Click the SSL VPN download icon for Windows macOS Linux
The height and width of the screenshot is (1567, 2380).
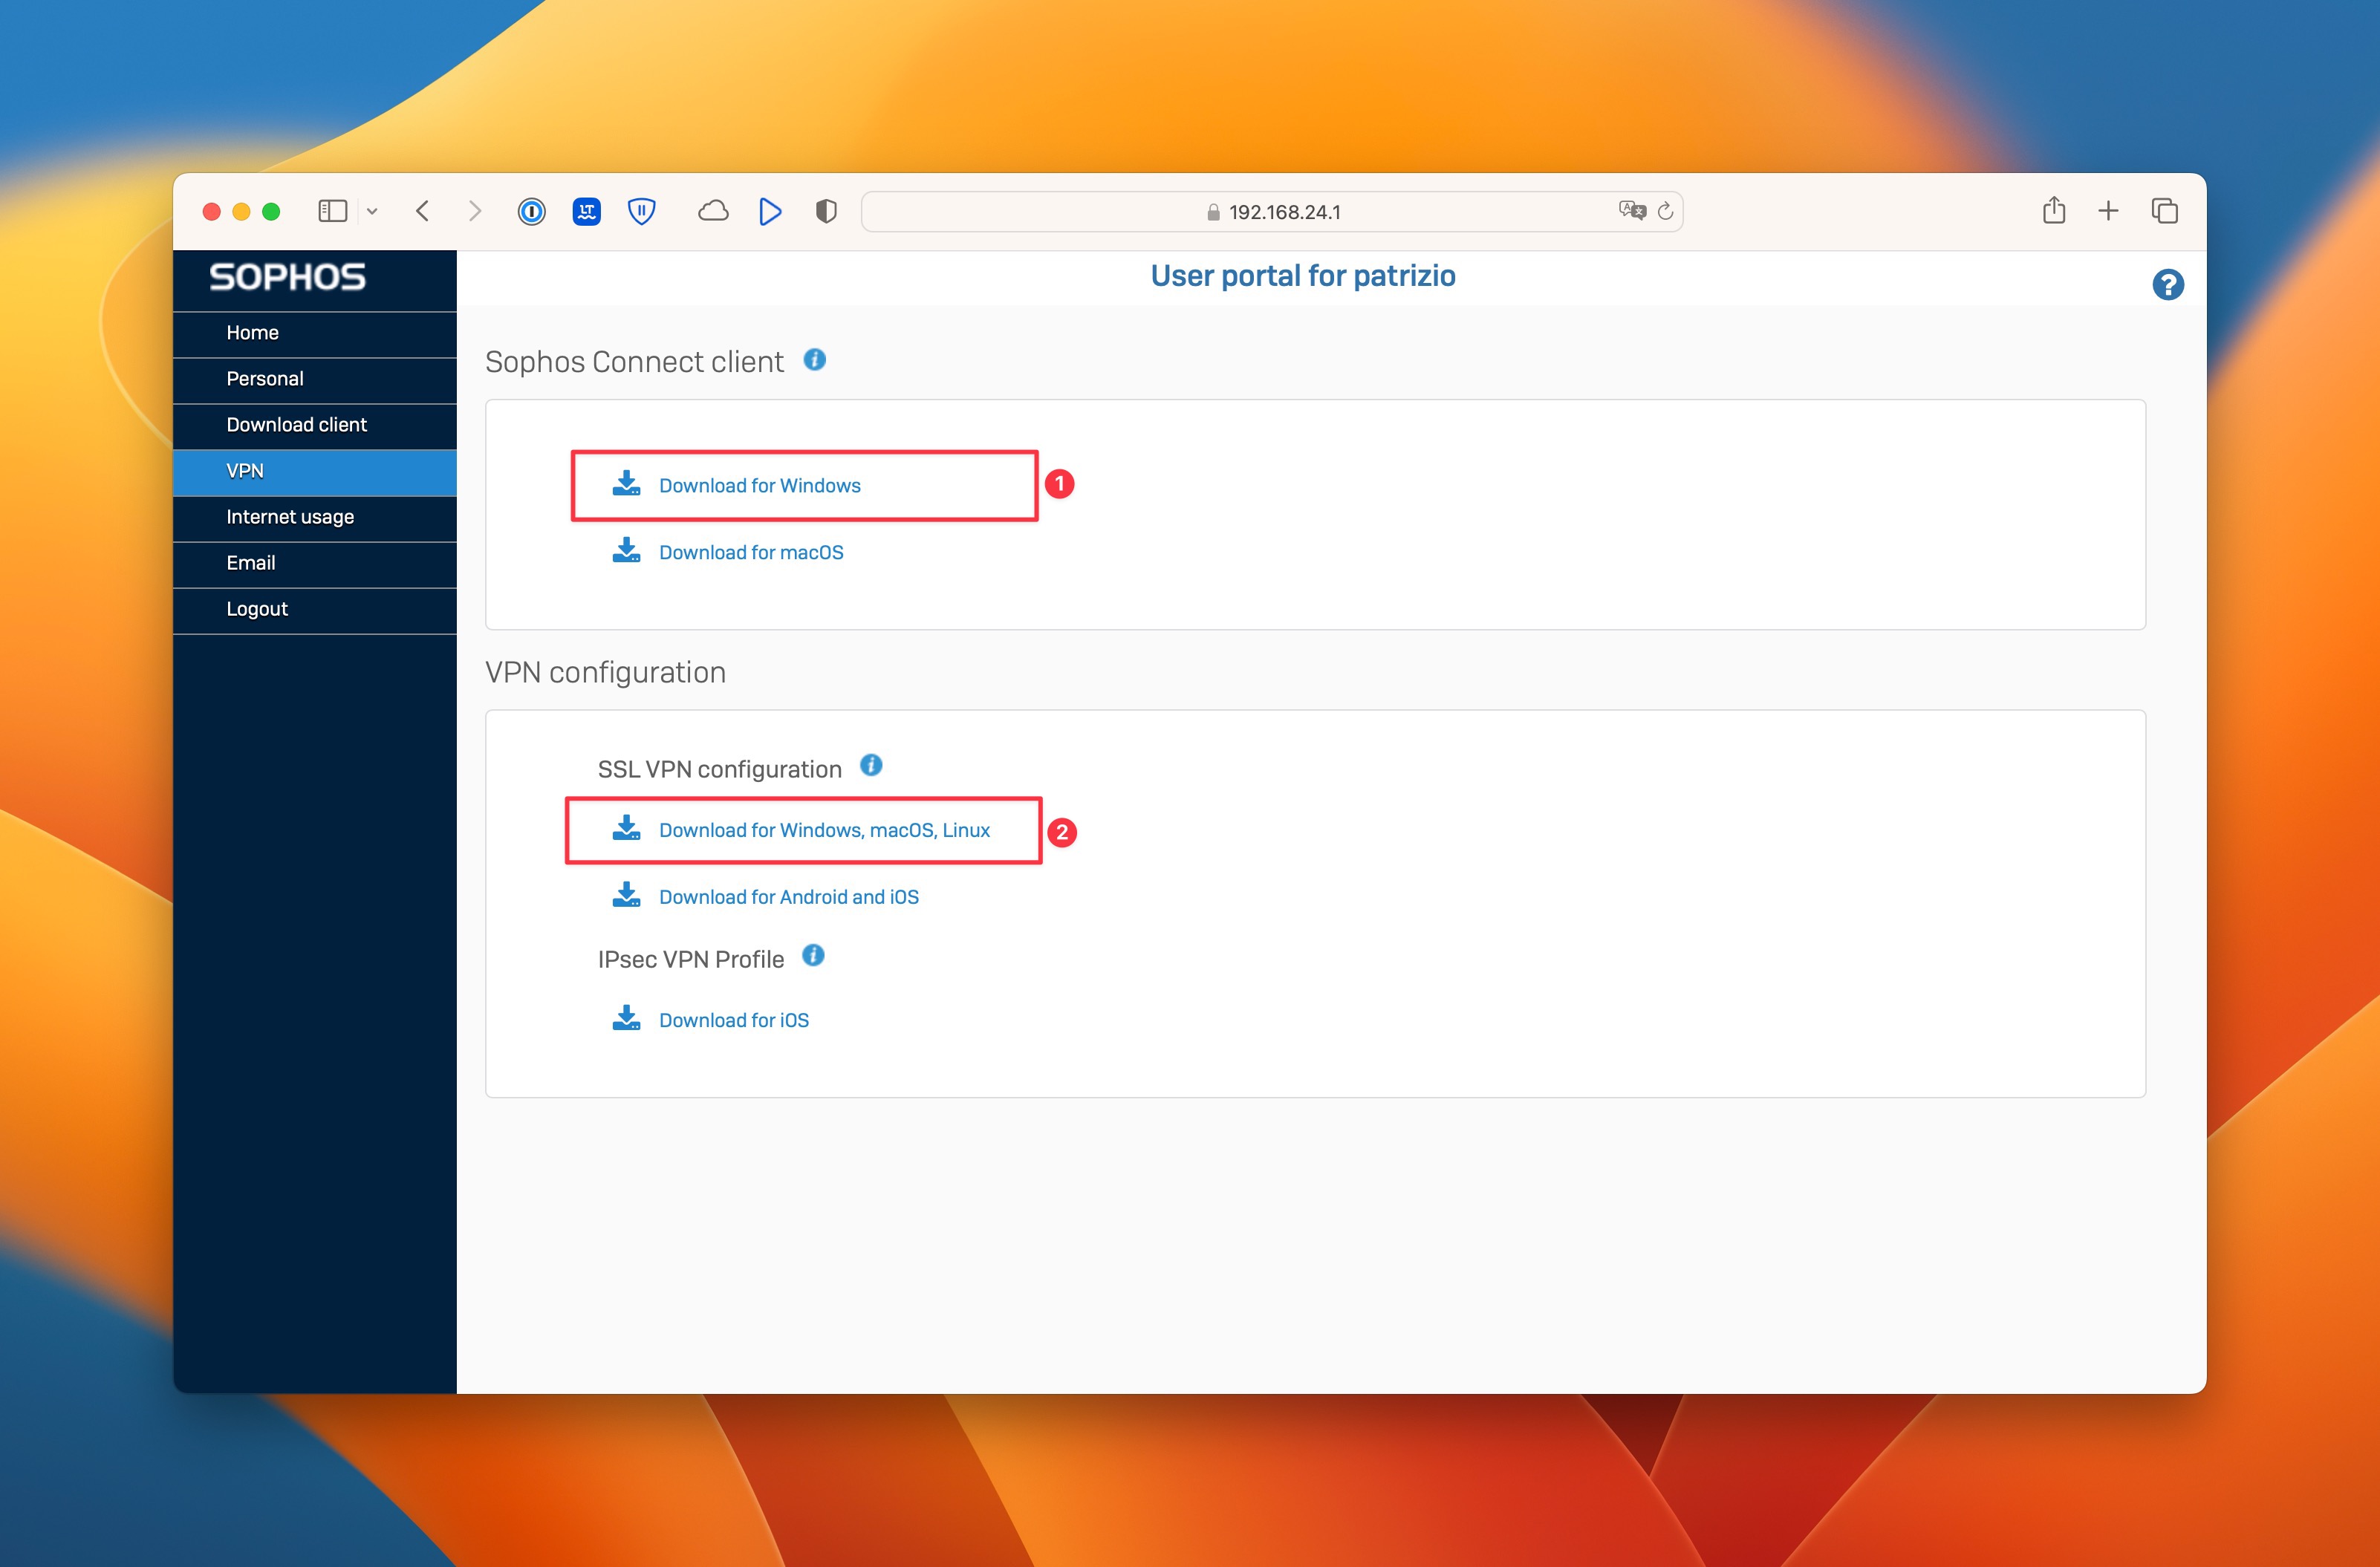tap(626, 829)
